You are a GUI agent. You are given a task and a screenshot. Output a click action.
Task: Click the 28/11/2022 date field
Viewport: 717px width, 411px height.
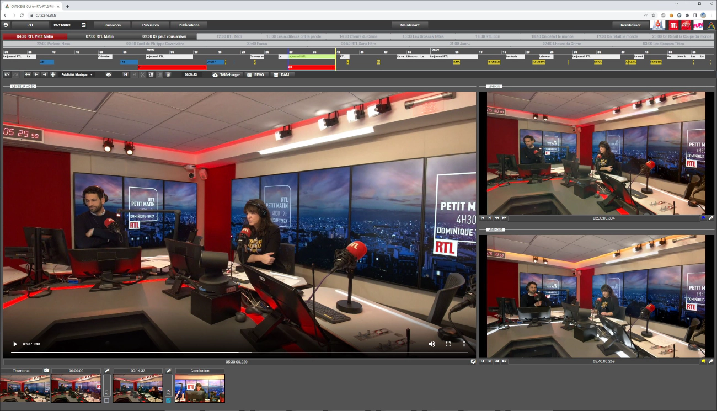(61, 25)
